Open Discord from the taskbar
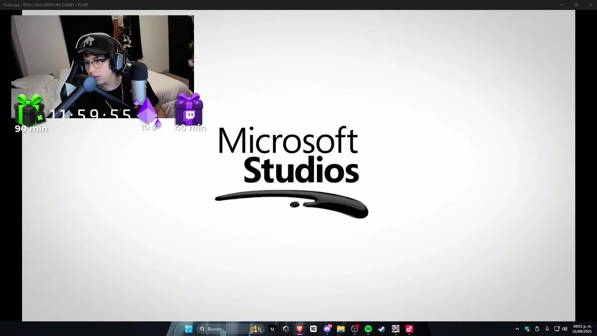This screenshot has height=336, width=597. point(327,329)
